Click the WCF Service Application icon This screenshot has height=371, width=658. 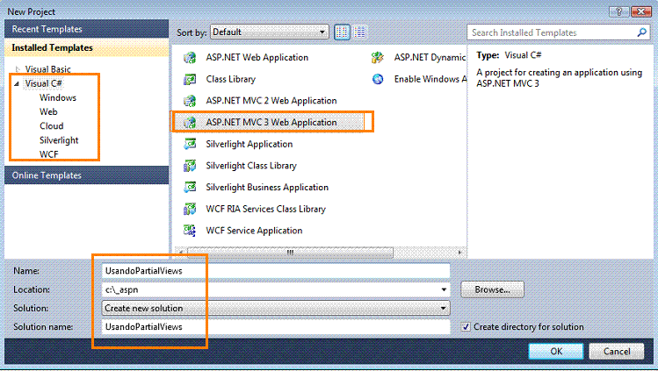coord(190,231)
